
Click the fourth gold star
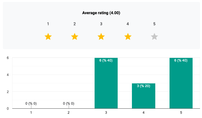(128, 37)
